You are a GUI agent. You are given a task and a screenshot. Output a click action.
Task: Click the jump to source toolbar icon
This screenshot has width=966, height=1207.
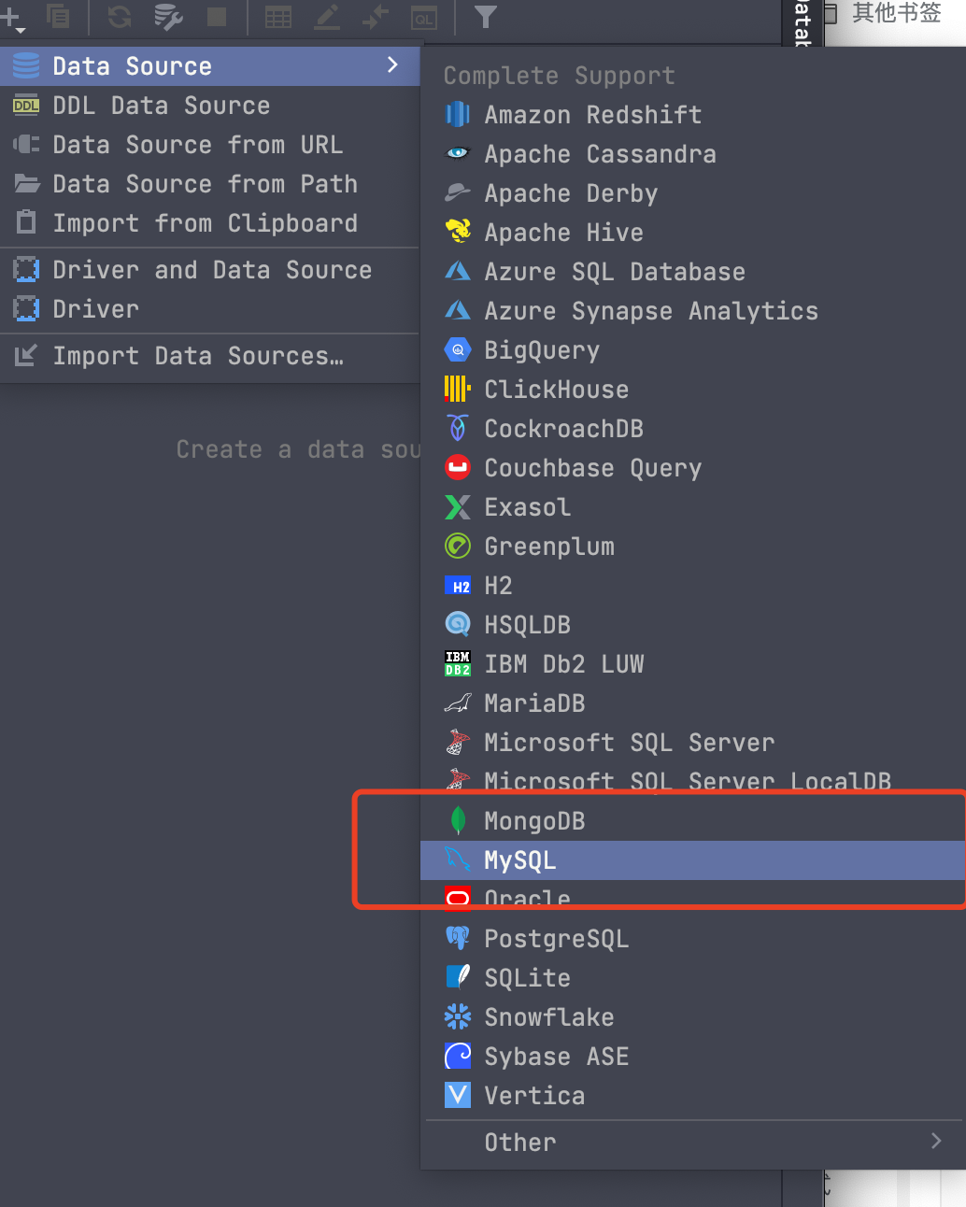pyautogui.click(x=376, y=17)
